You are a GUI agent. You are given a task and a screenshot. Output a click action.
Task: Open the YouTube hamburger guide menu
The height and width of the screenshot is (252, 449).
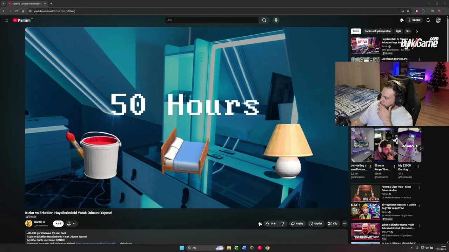click(6, 20)
